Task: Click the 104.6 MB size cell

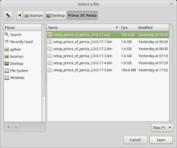Action: pyautogui.click(x=128, y=70)
